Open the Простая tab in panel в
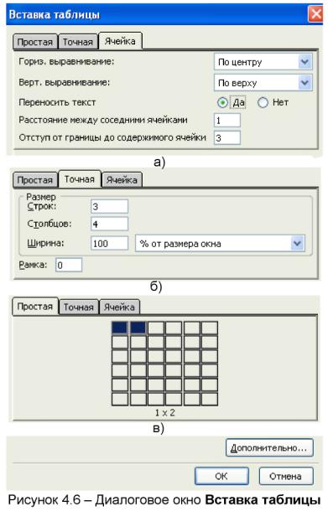This screenshot has height=511, width=328. pos(35,307)
